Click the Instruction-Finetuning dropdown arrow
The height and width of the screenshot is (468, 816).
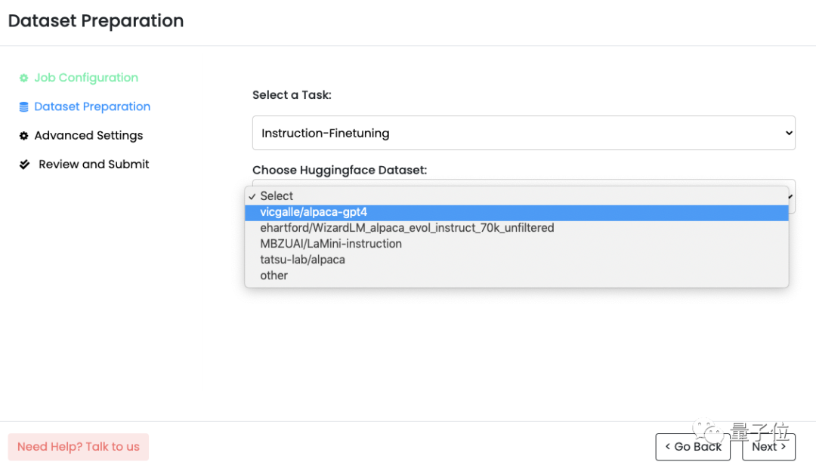click(789, 133)
